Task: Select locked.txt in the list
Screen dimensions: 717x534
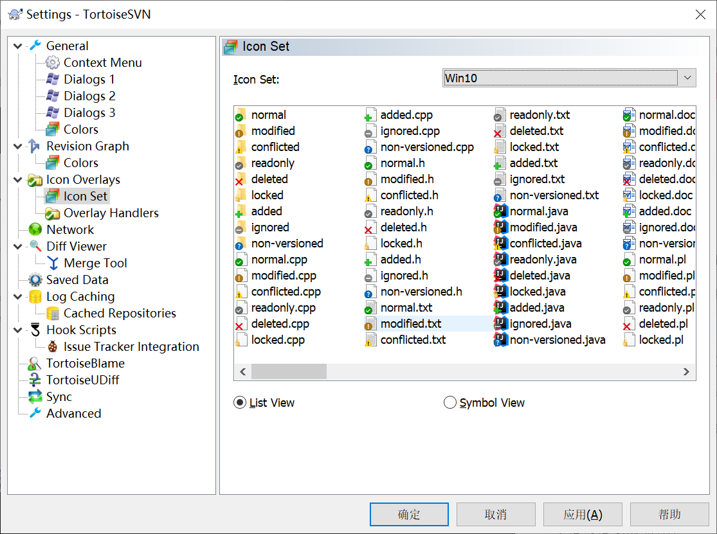Action: tap(534, 147)
